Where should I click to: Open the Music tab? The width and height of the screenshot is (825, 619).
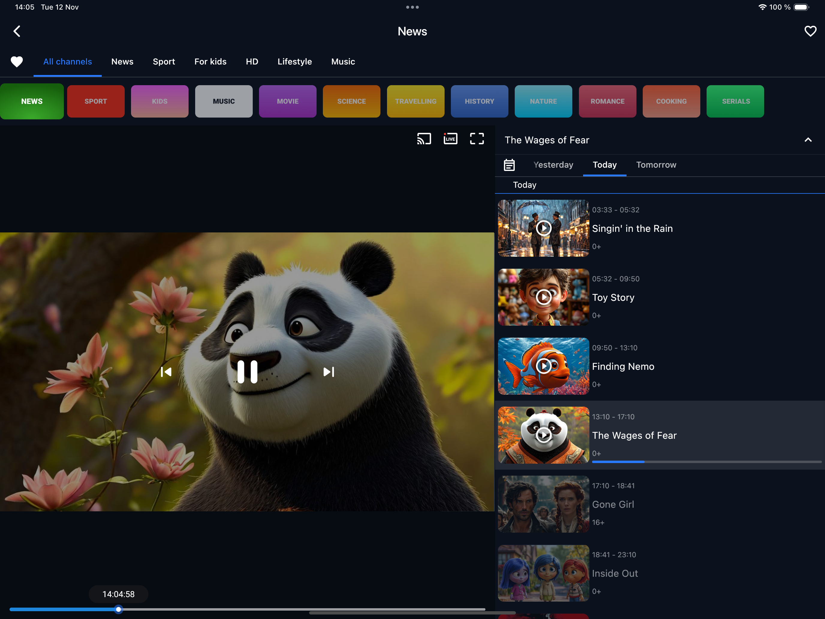pyautogui.click(x=343, y=61)
